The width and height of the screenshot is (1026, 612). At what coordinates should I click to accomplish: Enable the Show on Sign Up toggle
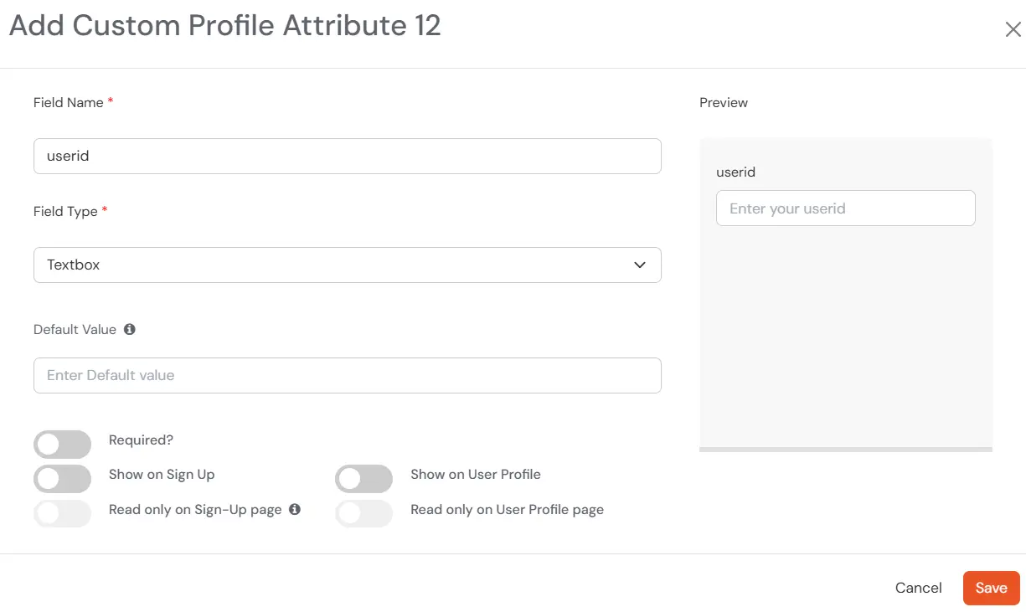pos(62,478)
